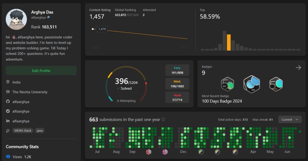Viewport: 308px width, 161px height.
Task: Click the Total active days 313 text
Action: [233, 120]
